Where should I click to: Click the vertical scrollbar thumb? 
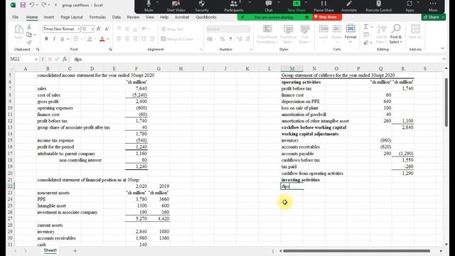click(446, 102)
